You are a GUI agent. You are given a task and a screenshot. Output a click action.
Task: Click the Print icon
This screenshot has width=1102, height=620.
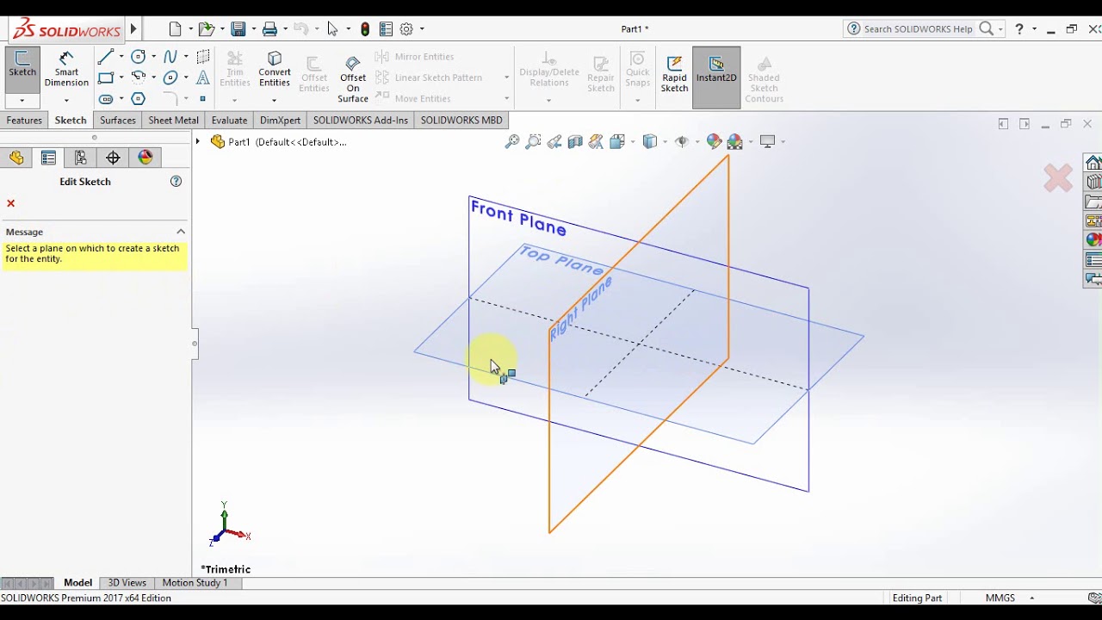tap(269, 29)
